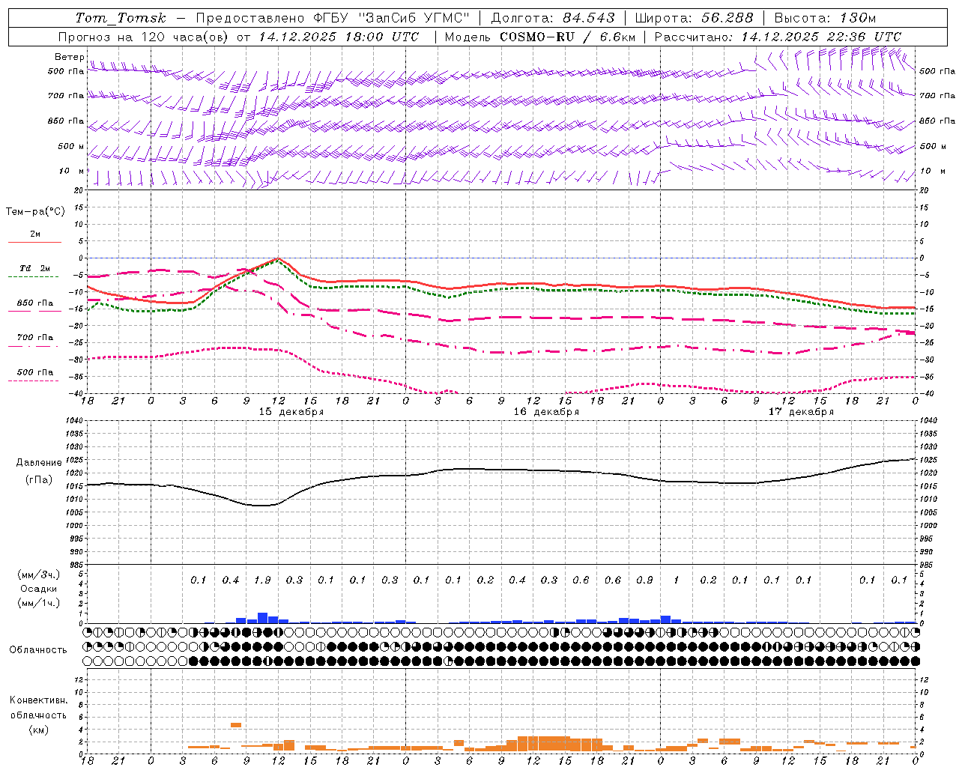
Task: Click the '16 декабря' date label
Action: (546, 412)
